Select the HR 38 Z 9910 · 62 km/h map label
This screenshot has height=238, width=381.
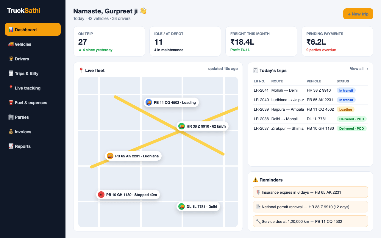coord(202,126)
